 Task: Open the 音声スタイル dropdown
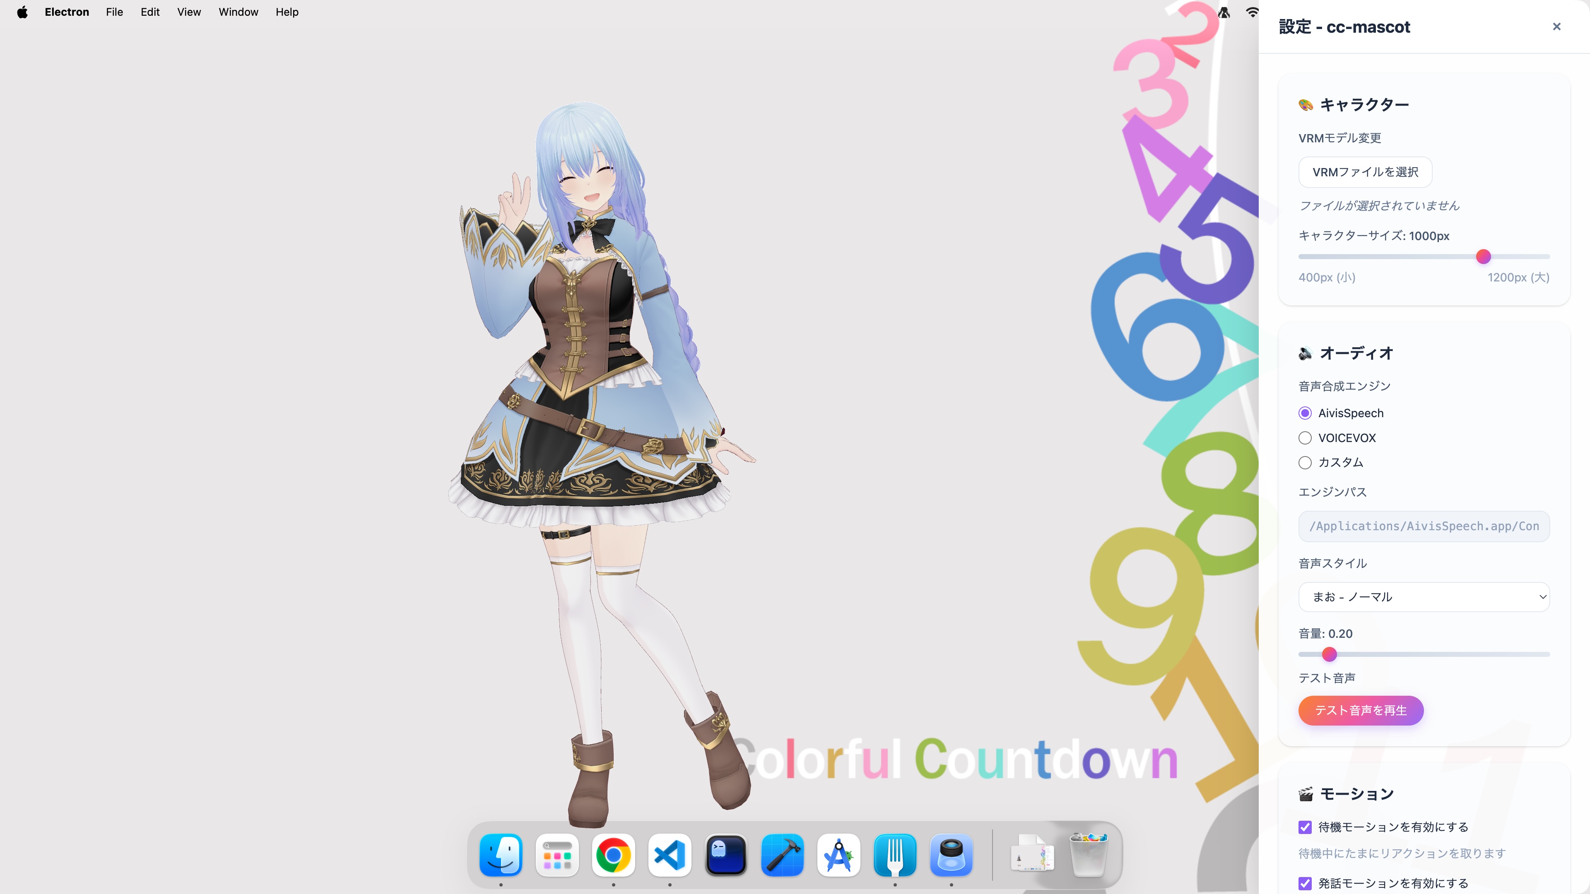tap(1424, 597)
